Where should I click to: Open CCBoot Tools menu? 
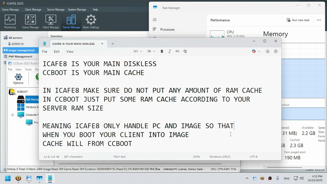28,69
